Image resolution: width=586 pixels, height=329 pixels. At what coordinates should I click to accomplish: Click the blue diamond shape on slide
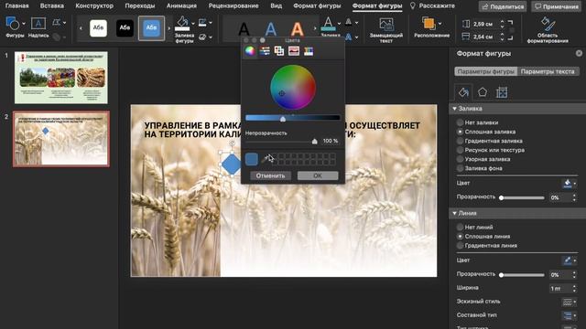point(232,164)
